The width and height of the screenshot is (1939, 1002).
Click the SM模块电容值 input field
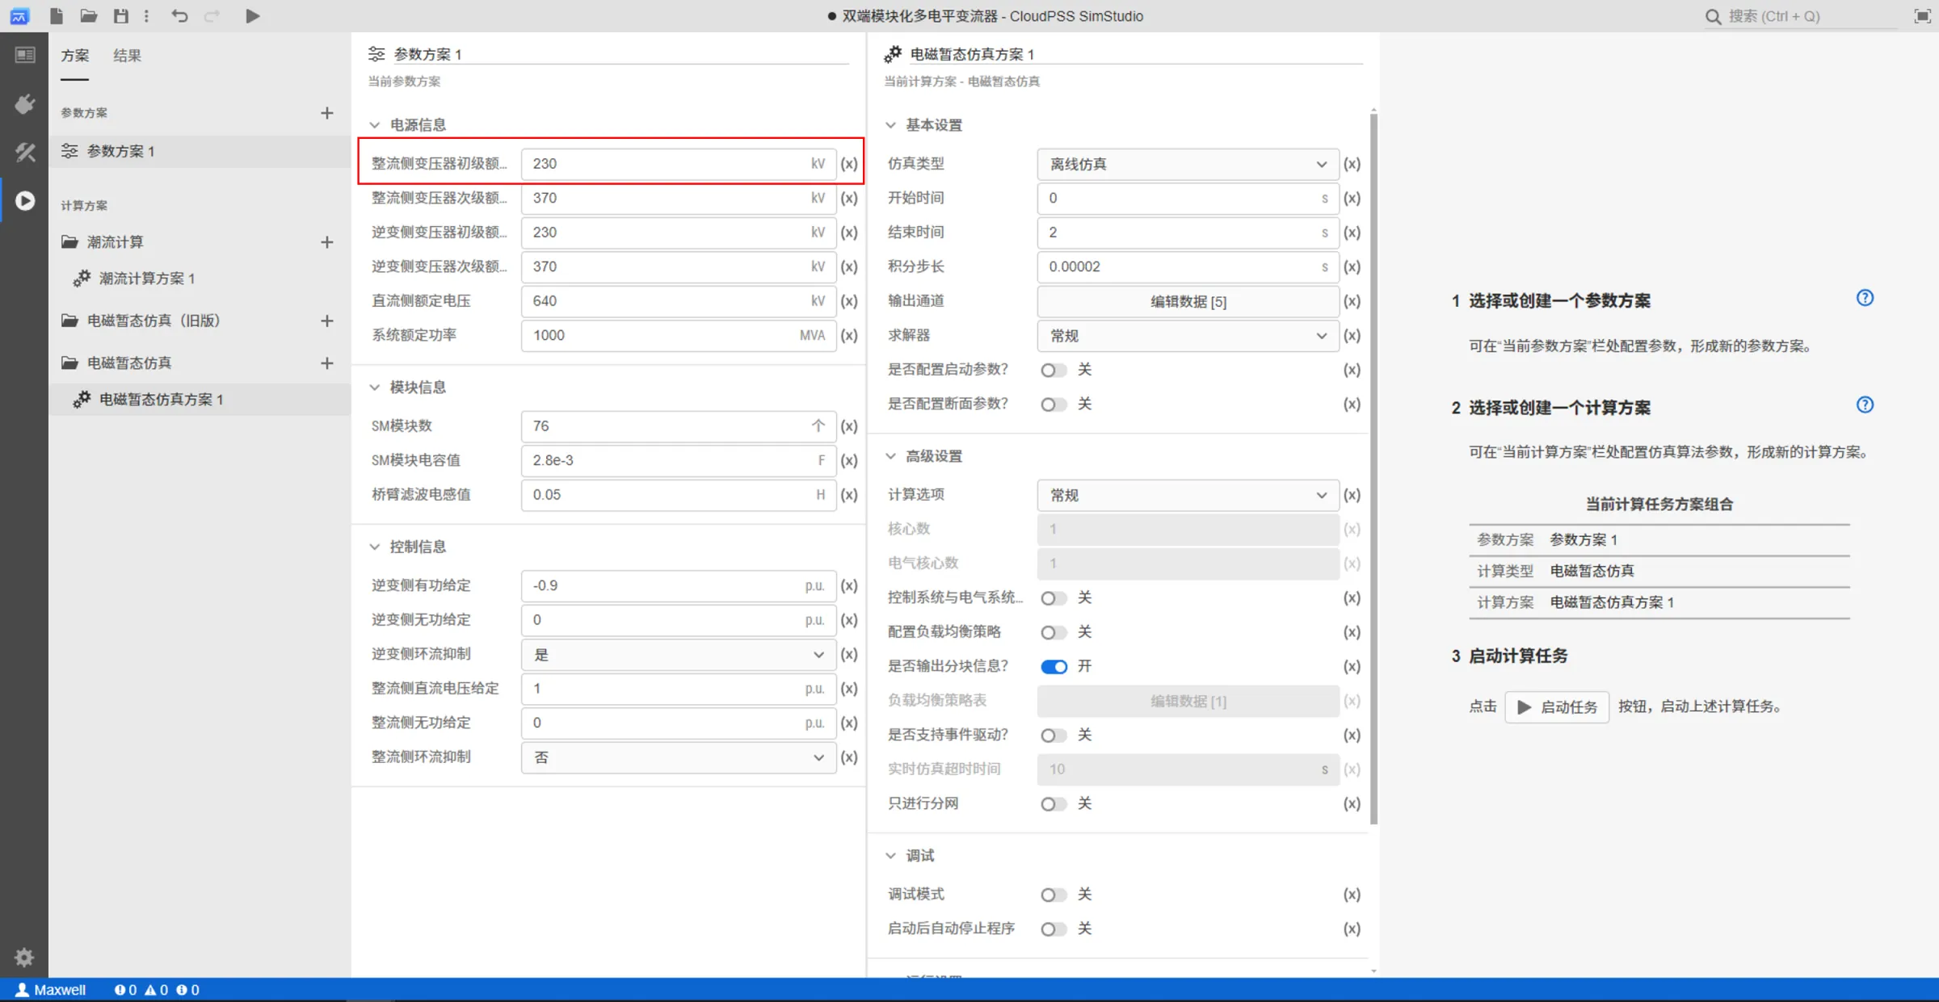[679, 460]
